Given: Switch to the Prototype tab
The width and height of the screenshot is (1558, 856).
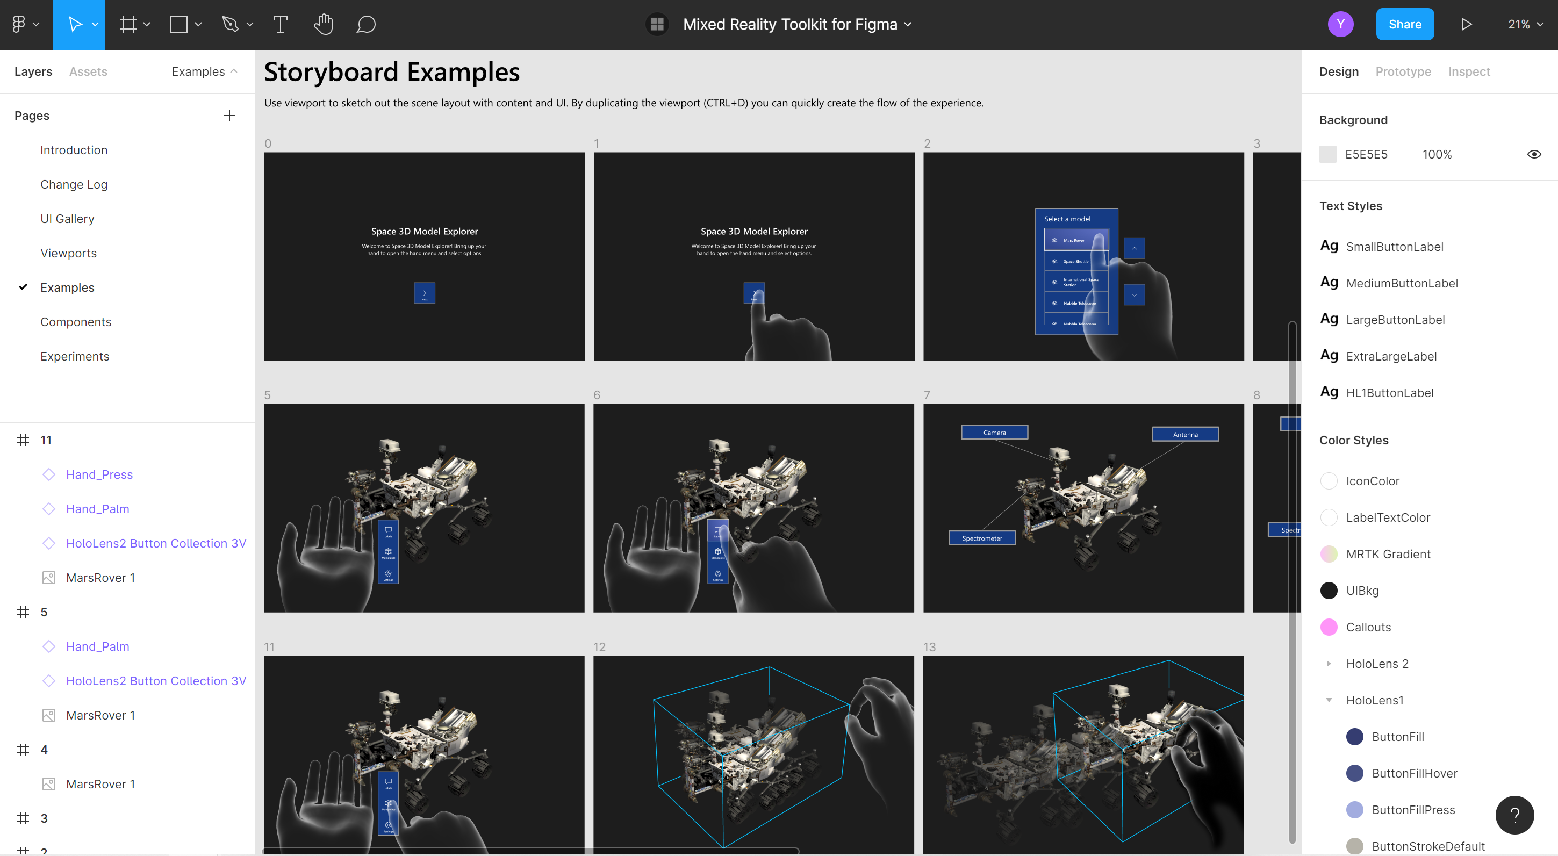Looking at the screenshot, I should tap(1403, 71).
